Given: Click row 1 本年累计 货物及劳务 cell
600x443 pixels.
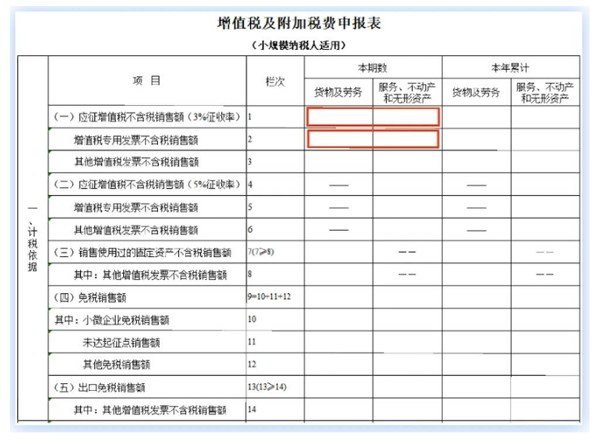Looking at the screenshot, I should coord(476,116).
